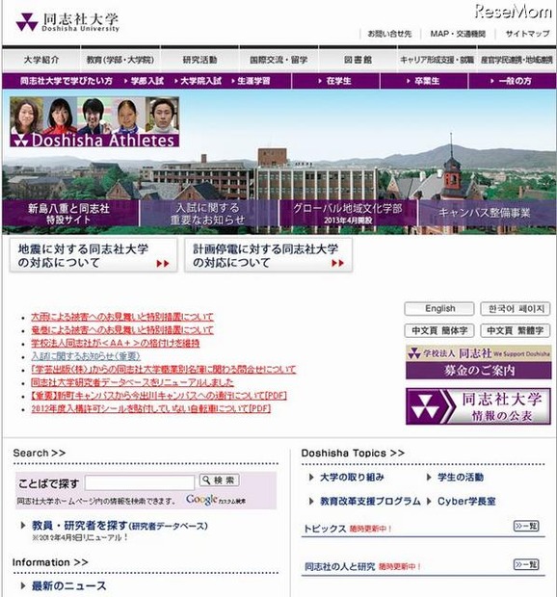Open 教員・研究者を探す link
The width and height of the screenshot is (557, 597).
coord(119,526)
